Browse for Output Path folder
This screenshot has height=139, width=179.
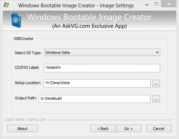(156, 99)
